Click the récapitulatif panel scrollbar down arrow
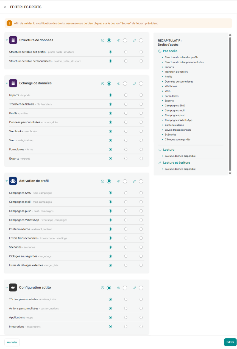Viewport: 237px width, 349px height. click(230, 173)
